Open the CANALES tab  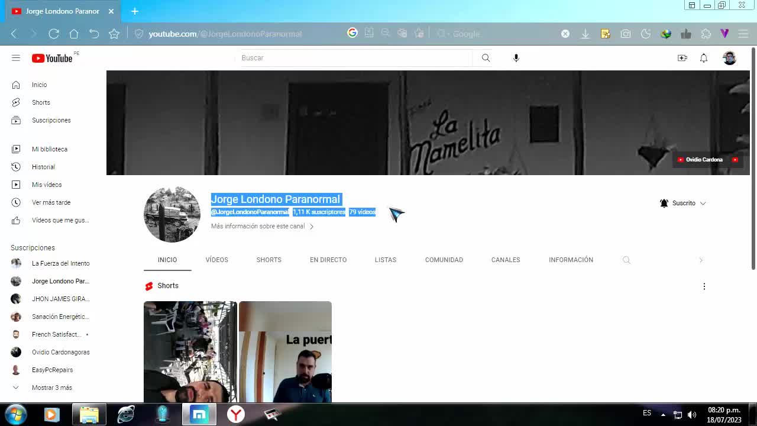[506, 260]
